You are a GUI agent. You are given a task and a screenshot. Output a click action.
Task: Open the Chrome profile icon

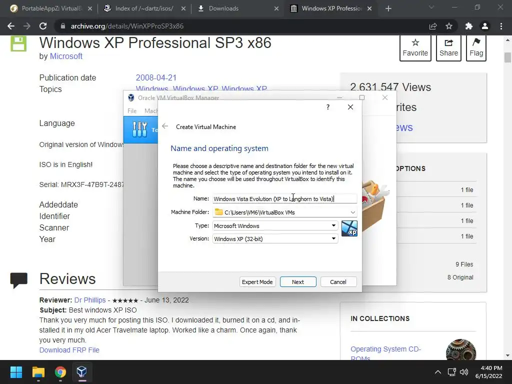click(x=485, y=26)
